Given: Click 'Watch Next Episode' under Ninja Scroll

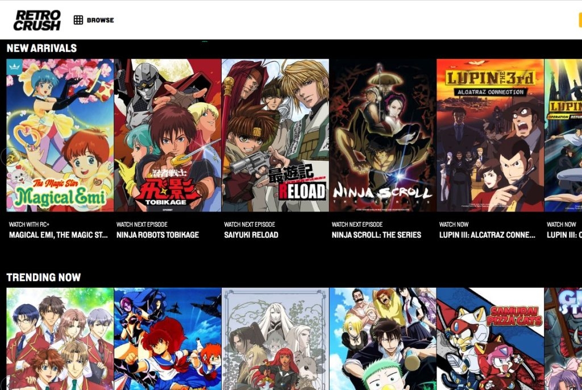Looking at the screenshot, I should (x=357, y=225).
